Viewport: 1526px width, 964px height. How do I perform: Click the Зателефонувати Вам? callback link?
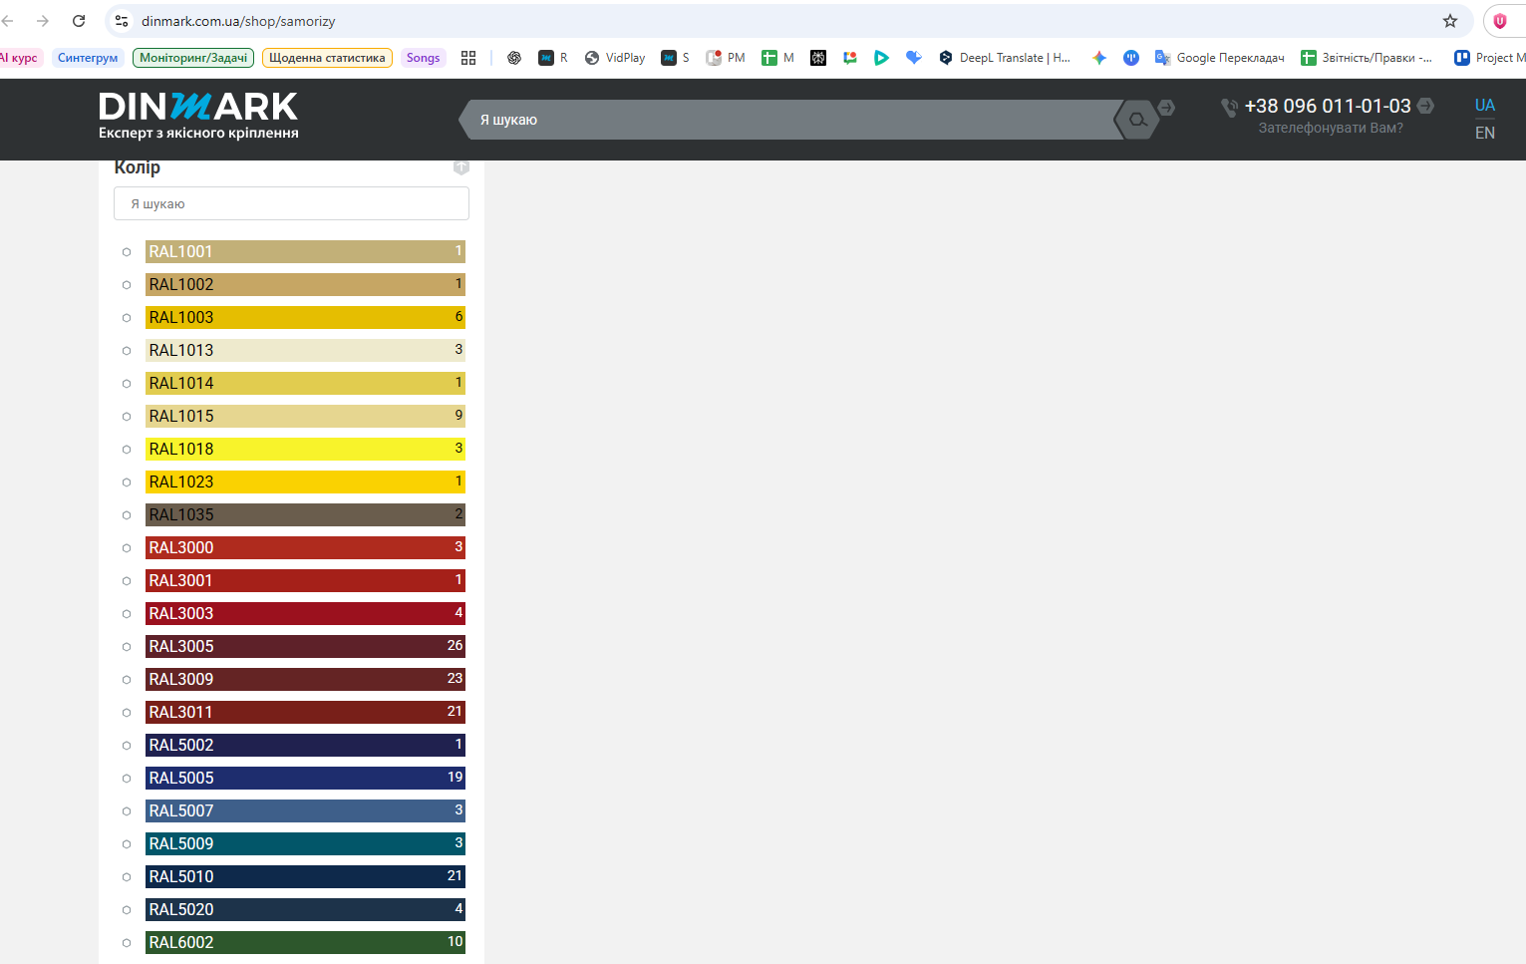pyautogui.click(x=1331, y=128)
